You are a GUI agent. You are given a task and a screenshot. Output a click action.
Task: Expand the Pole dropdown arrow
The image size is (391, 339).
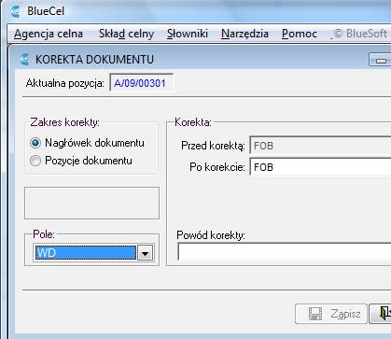click(x=145, y=253)
